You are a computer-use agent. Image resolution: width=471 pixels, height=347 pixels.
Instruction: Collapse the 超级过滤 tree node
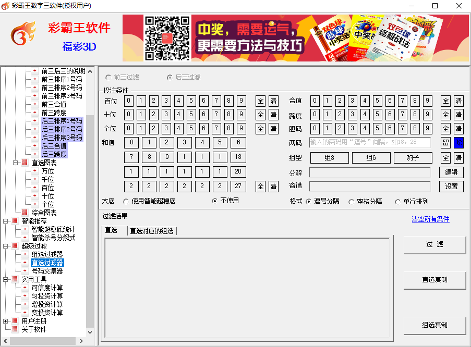(x=5, y=246)
